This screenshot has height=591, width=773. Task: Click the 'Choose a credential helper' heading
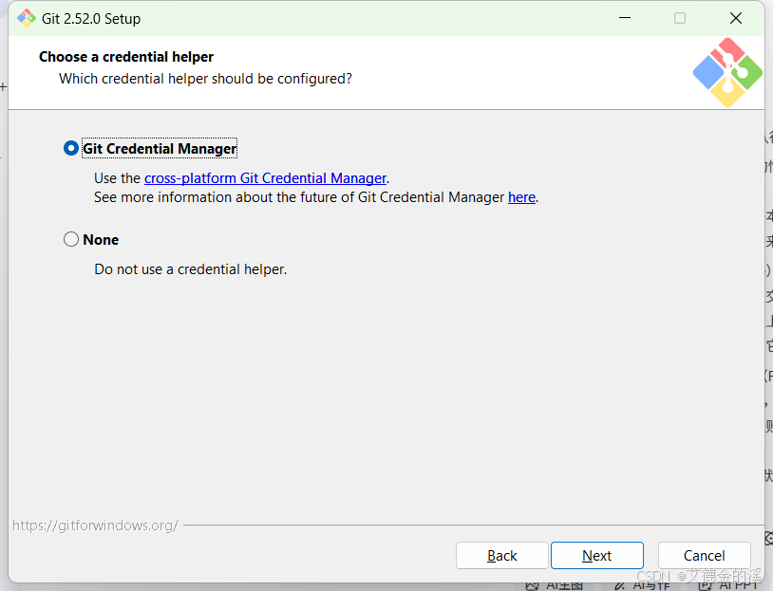[126, 57]
